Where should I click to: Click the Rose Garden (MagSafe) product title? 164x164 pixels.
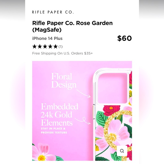tap(72, 26)
